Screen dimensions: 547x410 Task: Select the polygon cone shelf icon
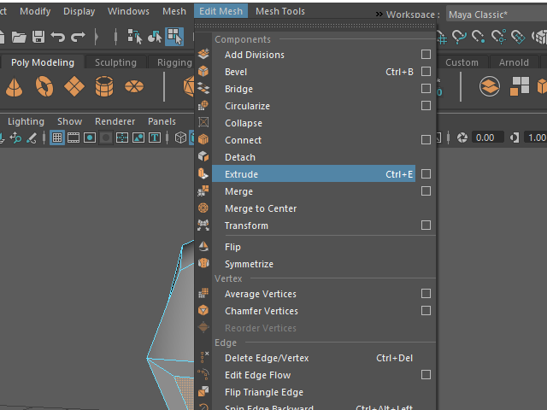(15, 87)
